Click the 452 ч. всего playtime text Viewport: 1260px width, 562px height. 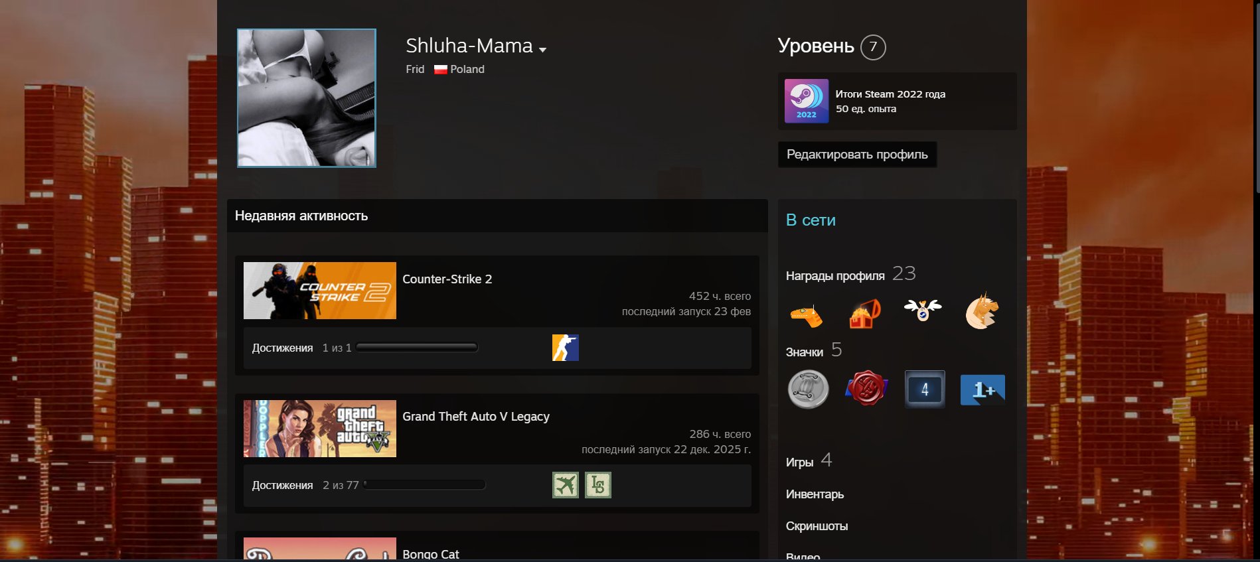click(x=720, y=296)
